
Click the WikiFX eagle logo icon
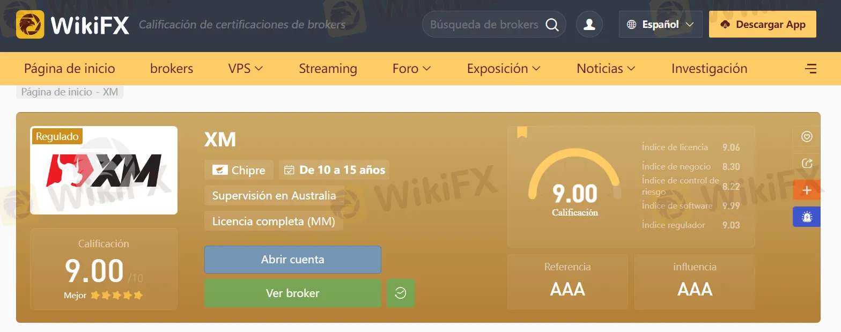(x=30, y=25)
